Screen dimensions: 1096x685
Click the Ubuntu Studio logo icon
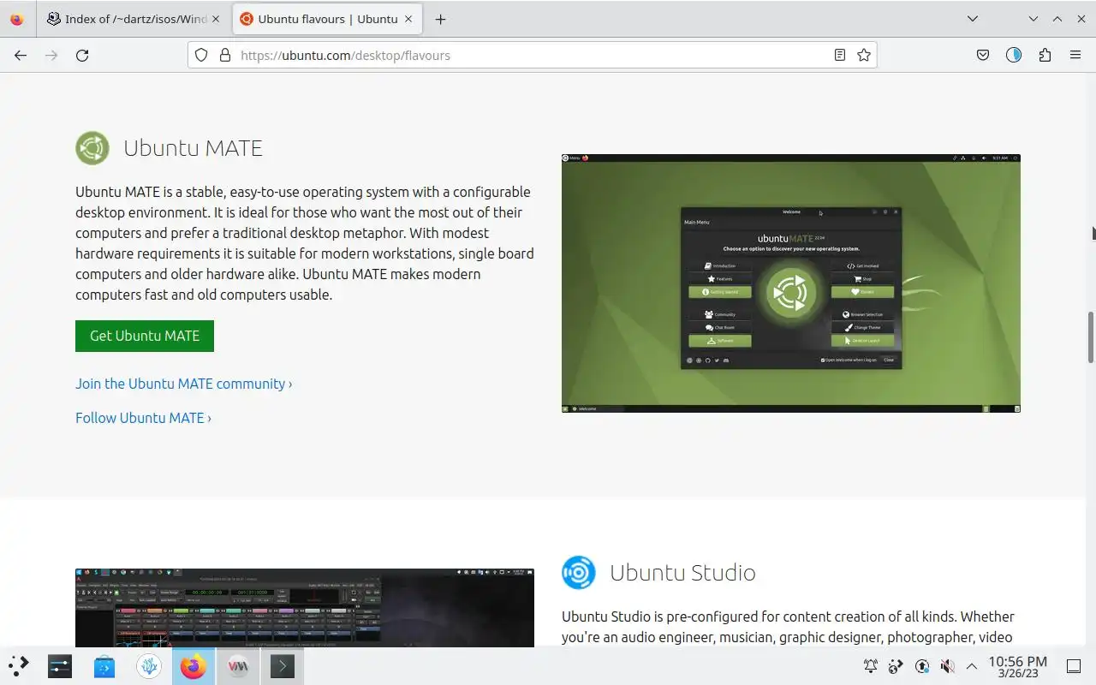click(579, 572)
